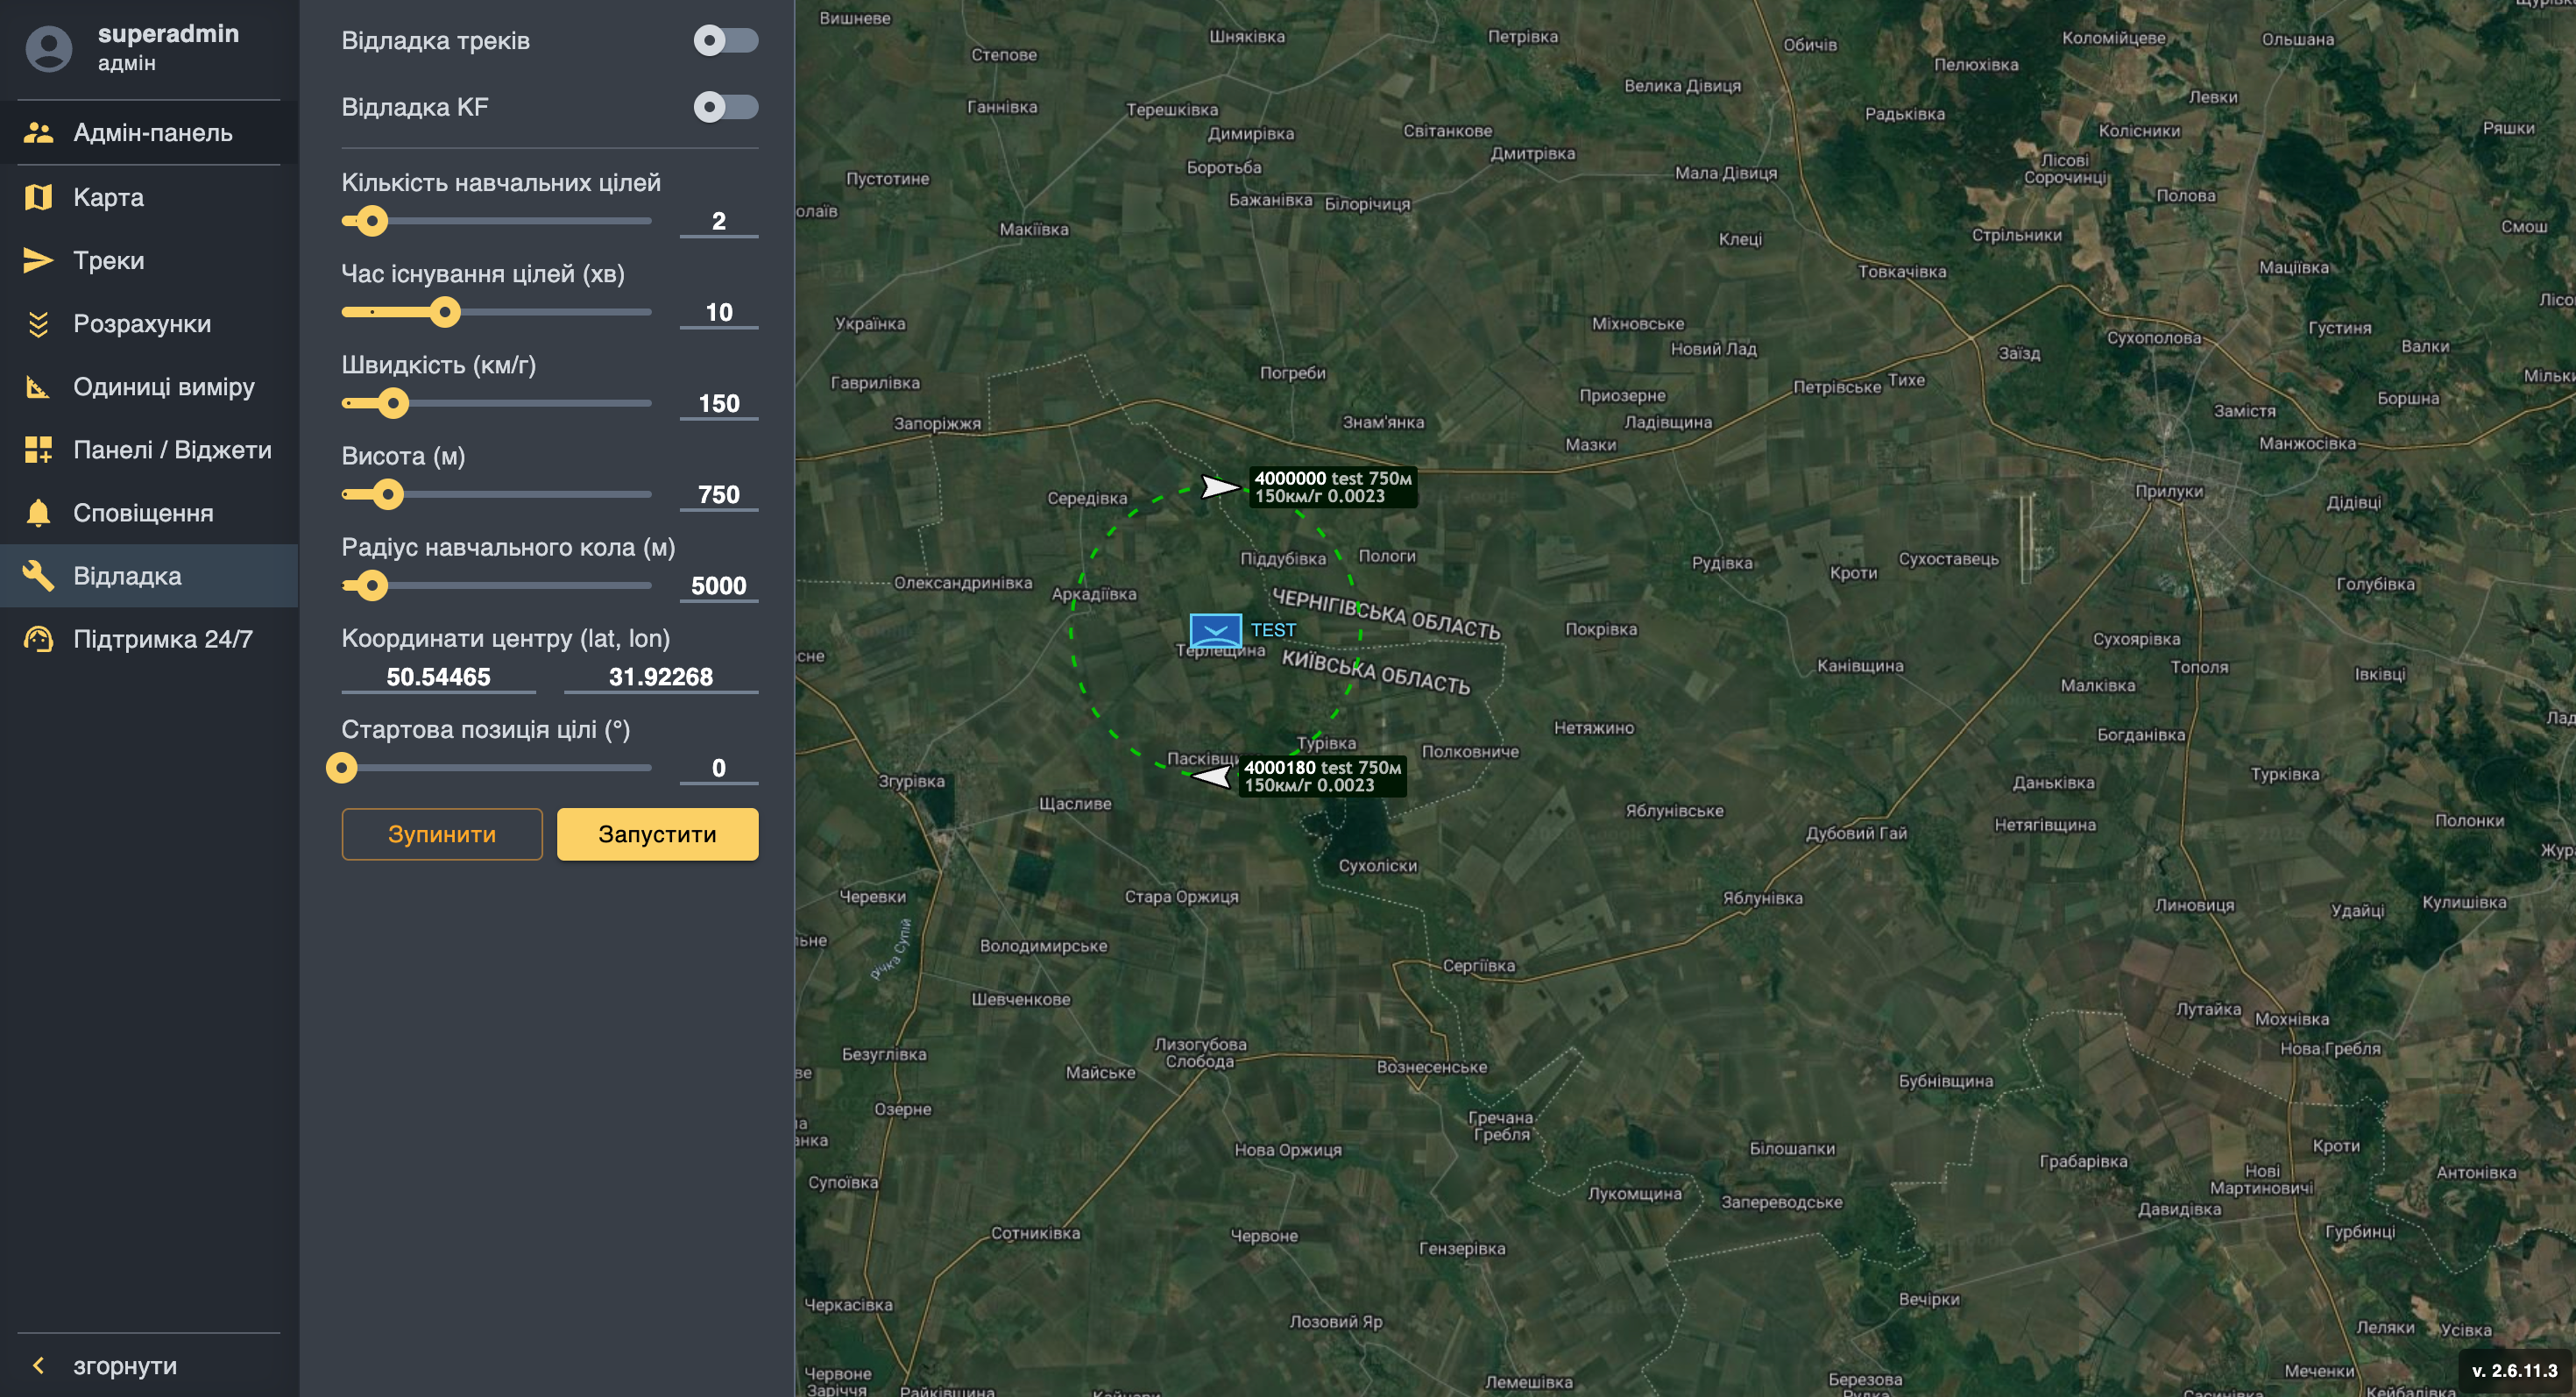Image resolution: width=2576 pixels, height=1397 pixels.
Task: Click the blue TEST station marker on map
Action: (1215, 630)
